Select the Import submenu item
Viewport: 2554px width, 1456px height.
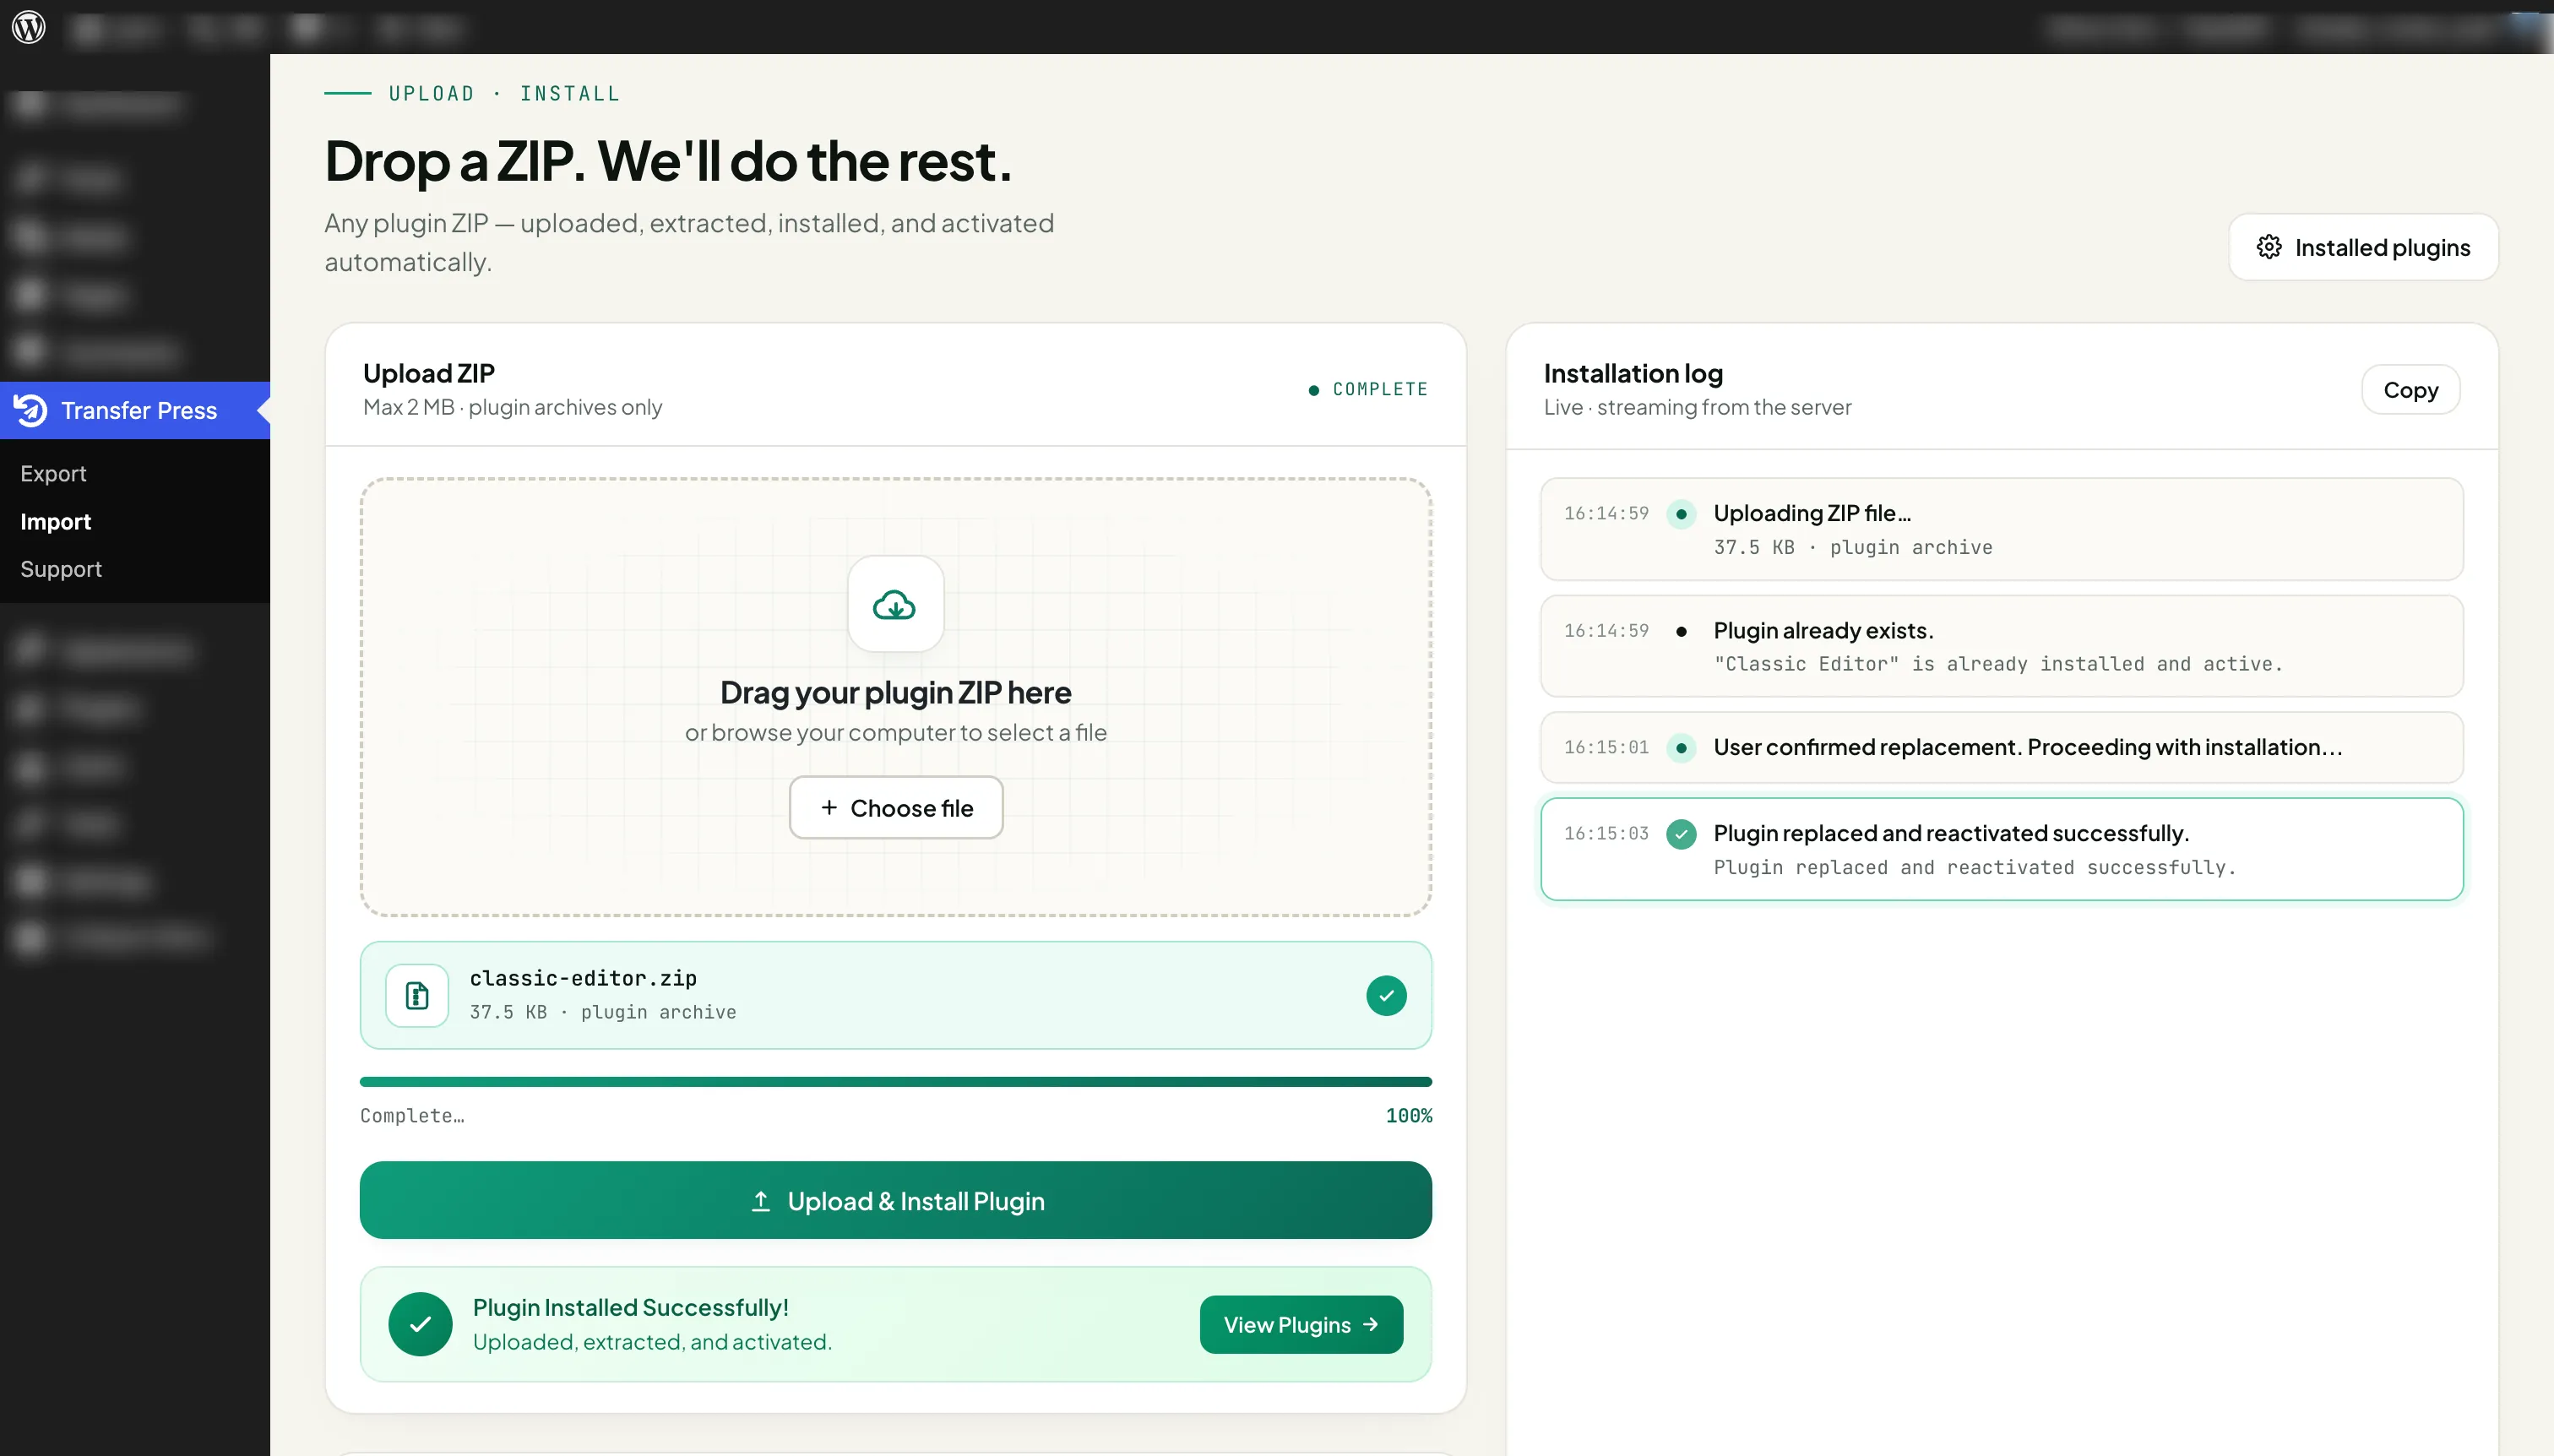point(55,521)
